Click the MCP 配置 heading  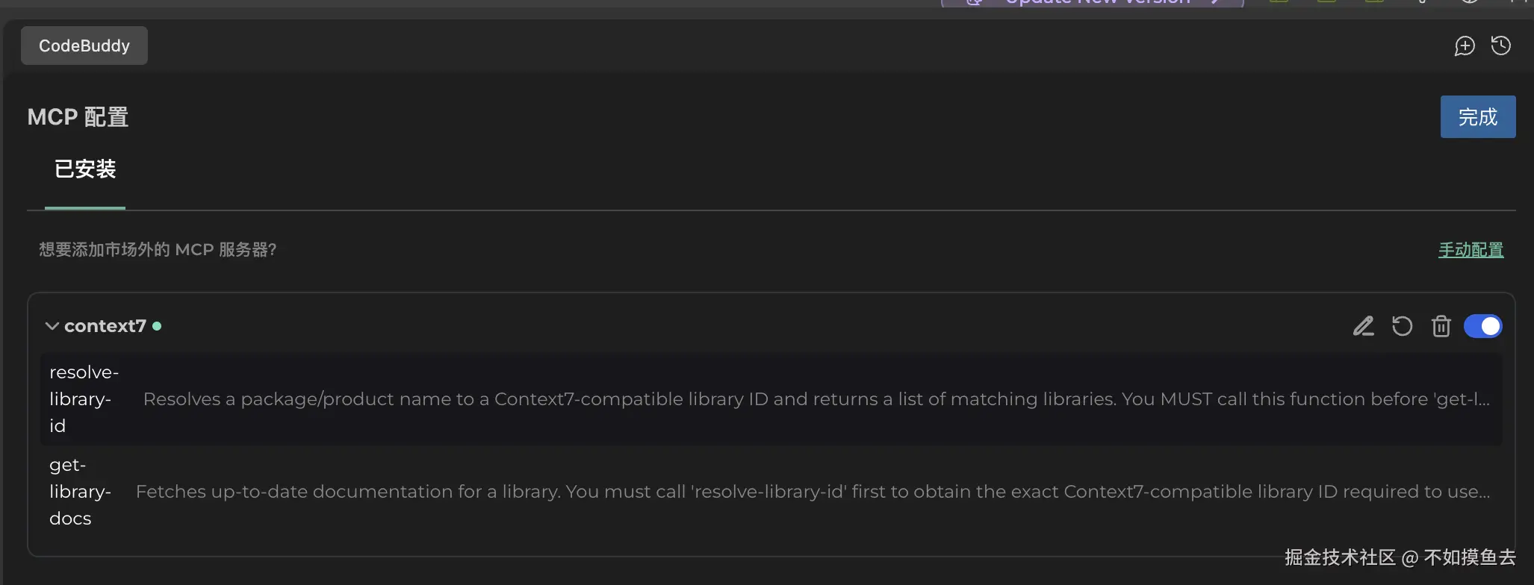coord(78,117)
